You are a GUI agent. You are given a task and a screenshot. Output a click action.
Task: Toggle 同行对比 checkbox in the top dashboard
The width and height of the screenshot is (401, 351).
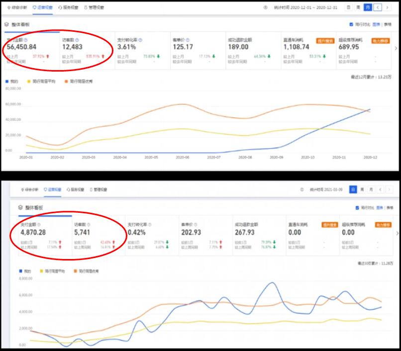point(352,24)
